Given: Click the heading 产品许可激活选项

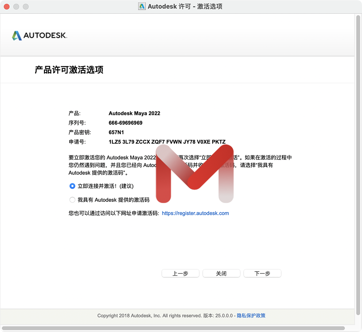Looking at the screenshot, I should click(69, 70).
